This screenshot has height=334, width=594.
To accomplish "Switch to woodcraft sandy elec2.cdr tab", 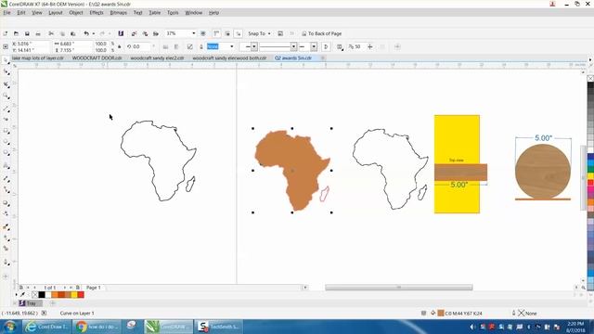I will point(157,58).
